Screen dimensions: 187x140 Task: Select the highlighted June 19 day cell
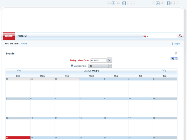pos(18,138)
